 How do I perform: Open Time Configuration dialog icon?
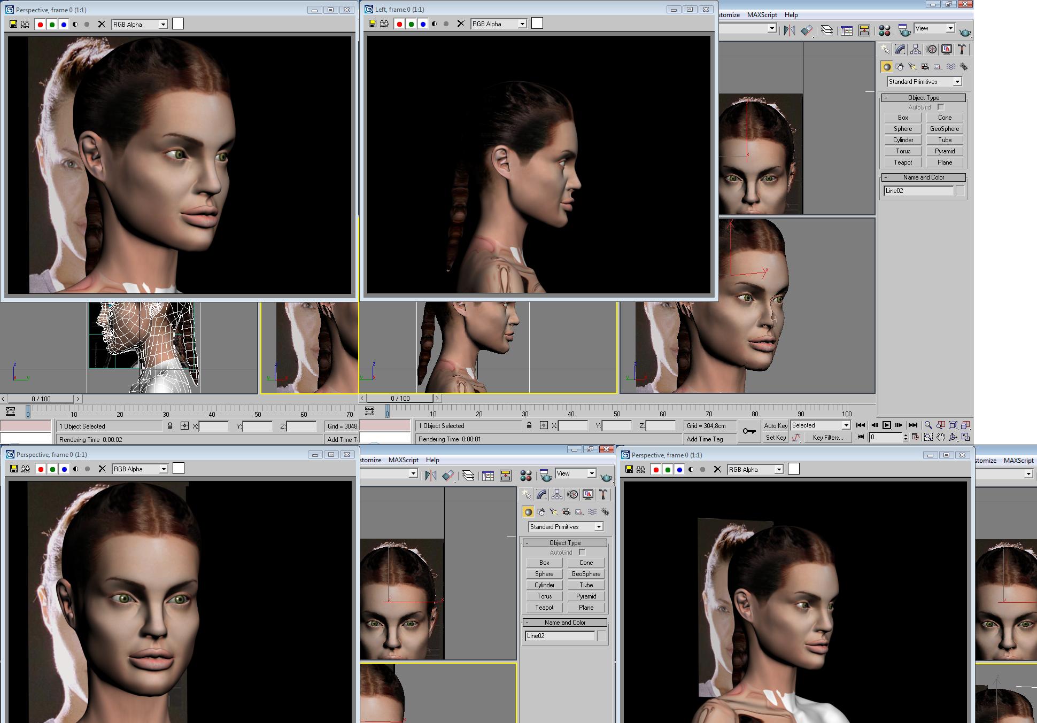[915, 437]
